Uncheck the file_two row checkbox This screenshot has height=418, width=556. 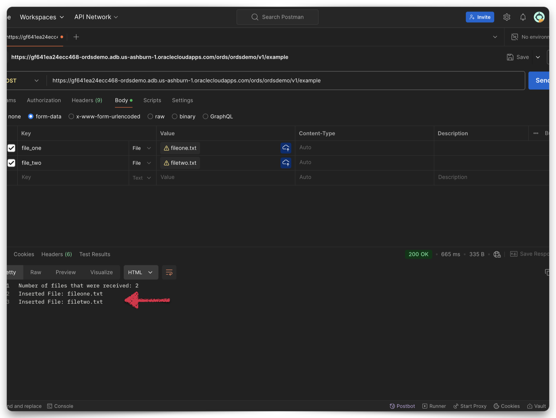click(x=11, y=163)
